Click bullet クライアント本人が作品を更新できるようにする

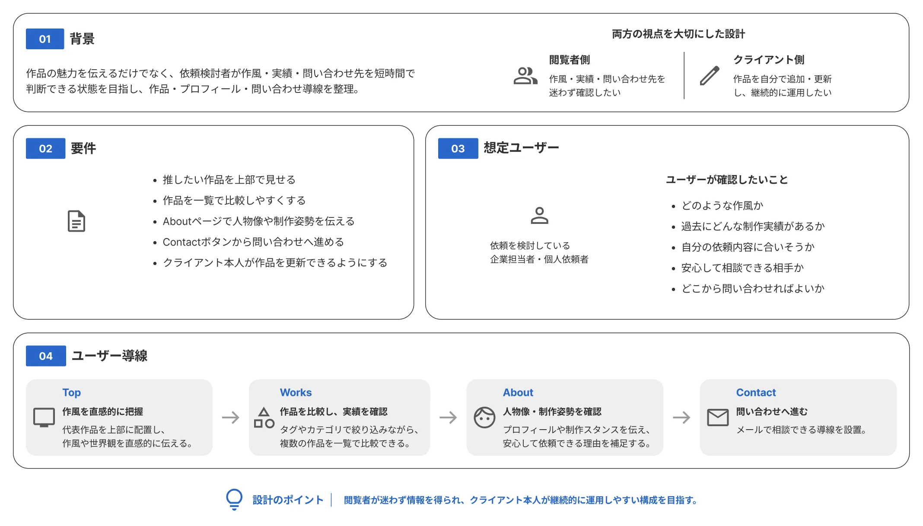pos(275,263)
